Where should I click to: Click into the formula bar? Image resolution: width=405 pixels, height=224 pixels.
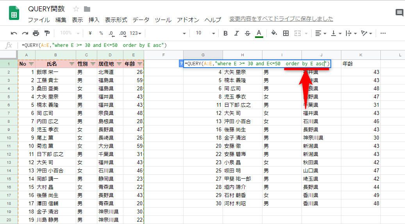(212, 45)
